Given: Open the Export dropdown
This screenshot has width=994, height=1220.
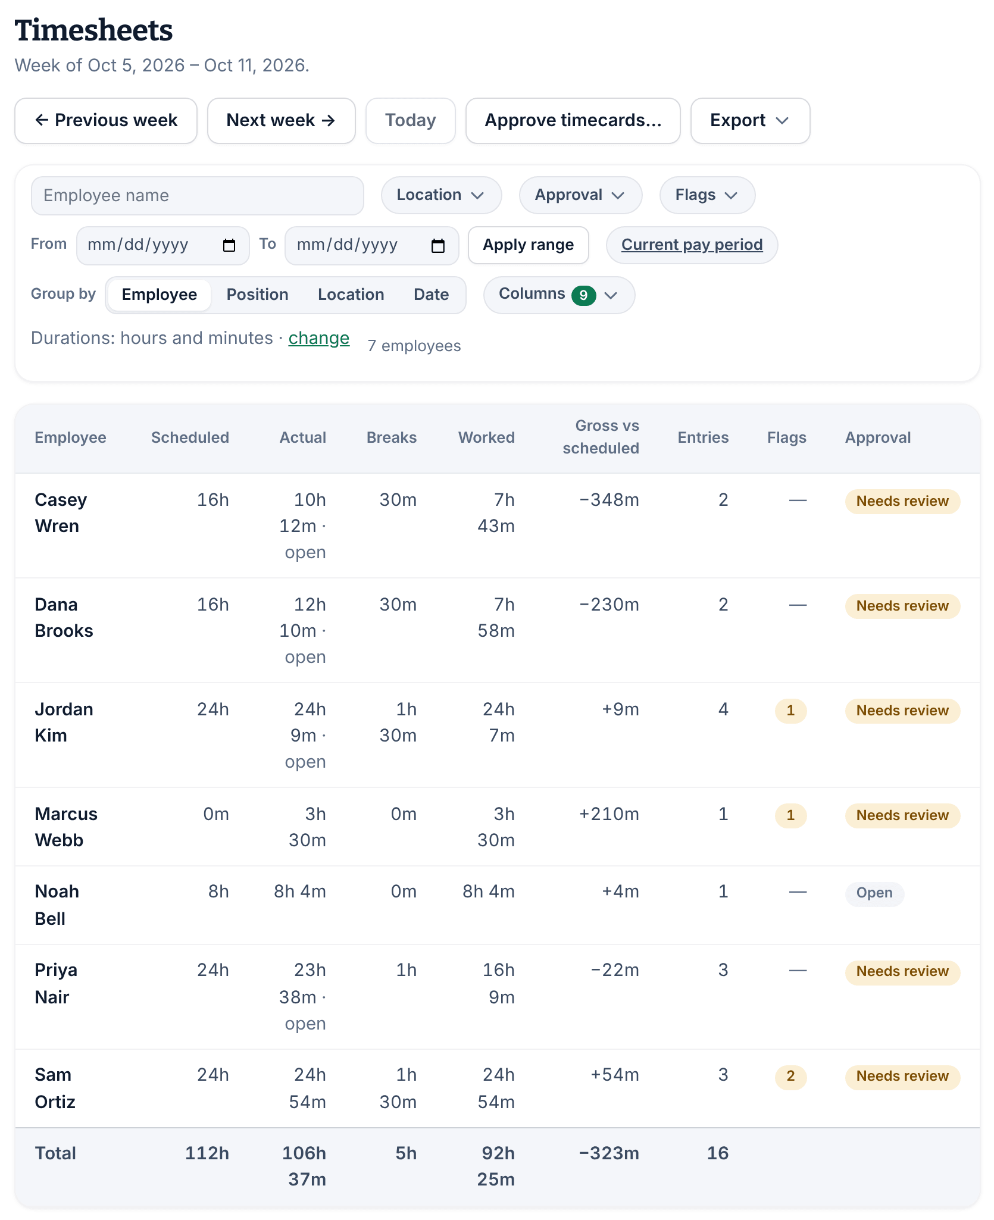Looking at the screenshot, I should 750,121.
